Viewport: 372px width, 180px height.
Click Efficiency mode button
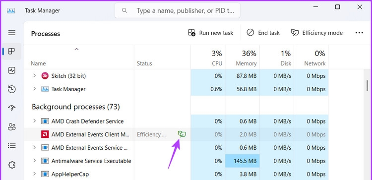click(317, 33)
